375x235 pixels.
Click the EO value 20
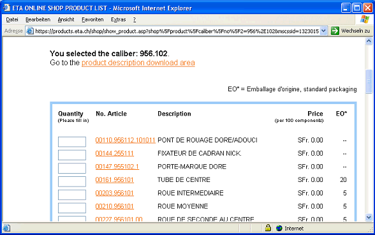(343, 179)
